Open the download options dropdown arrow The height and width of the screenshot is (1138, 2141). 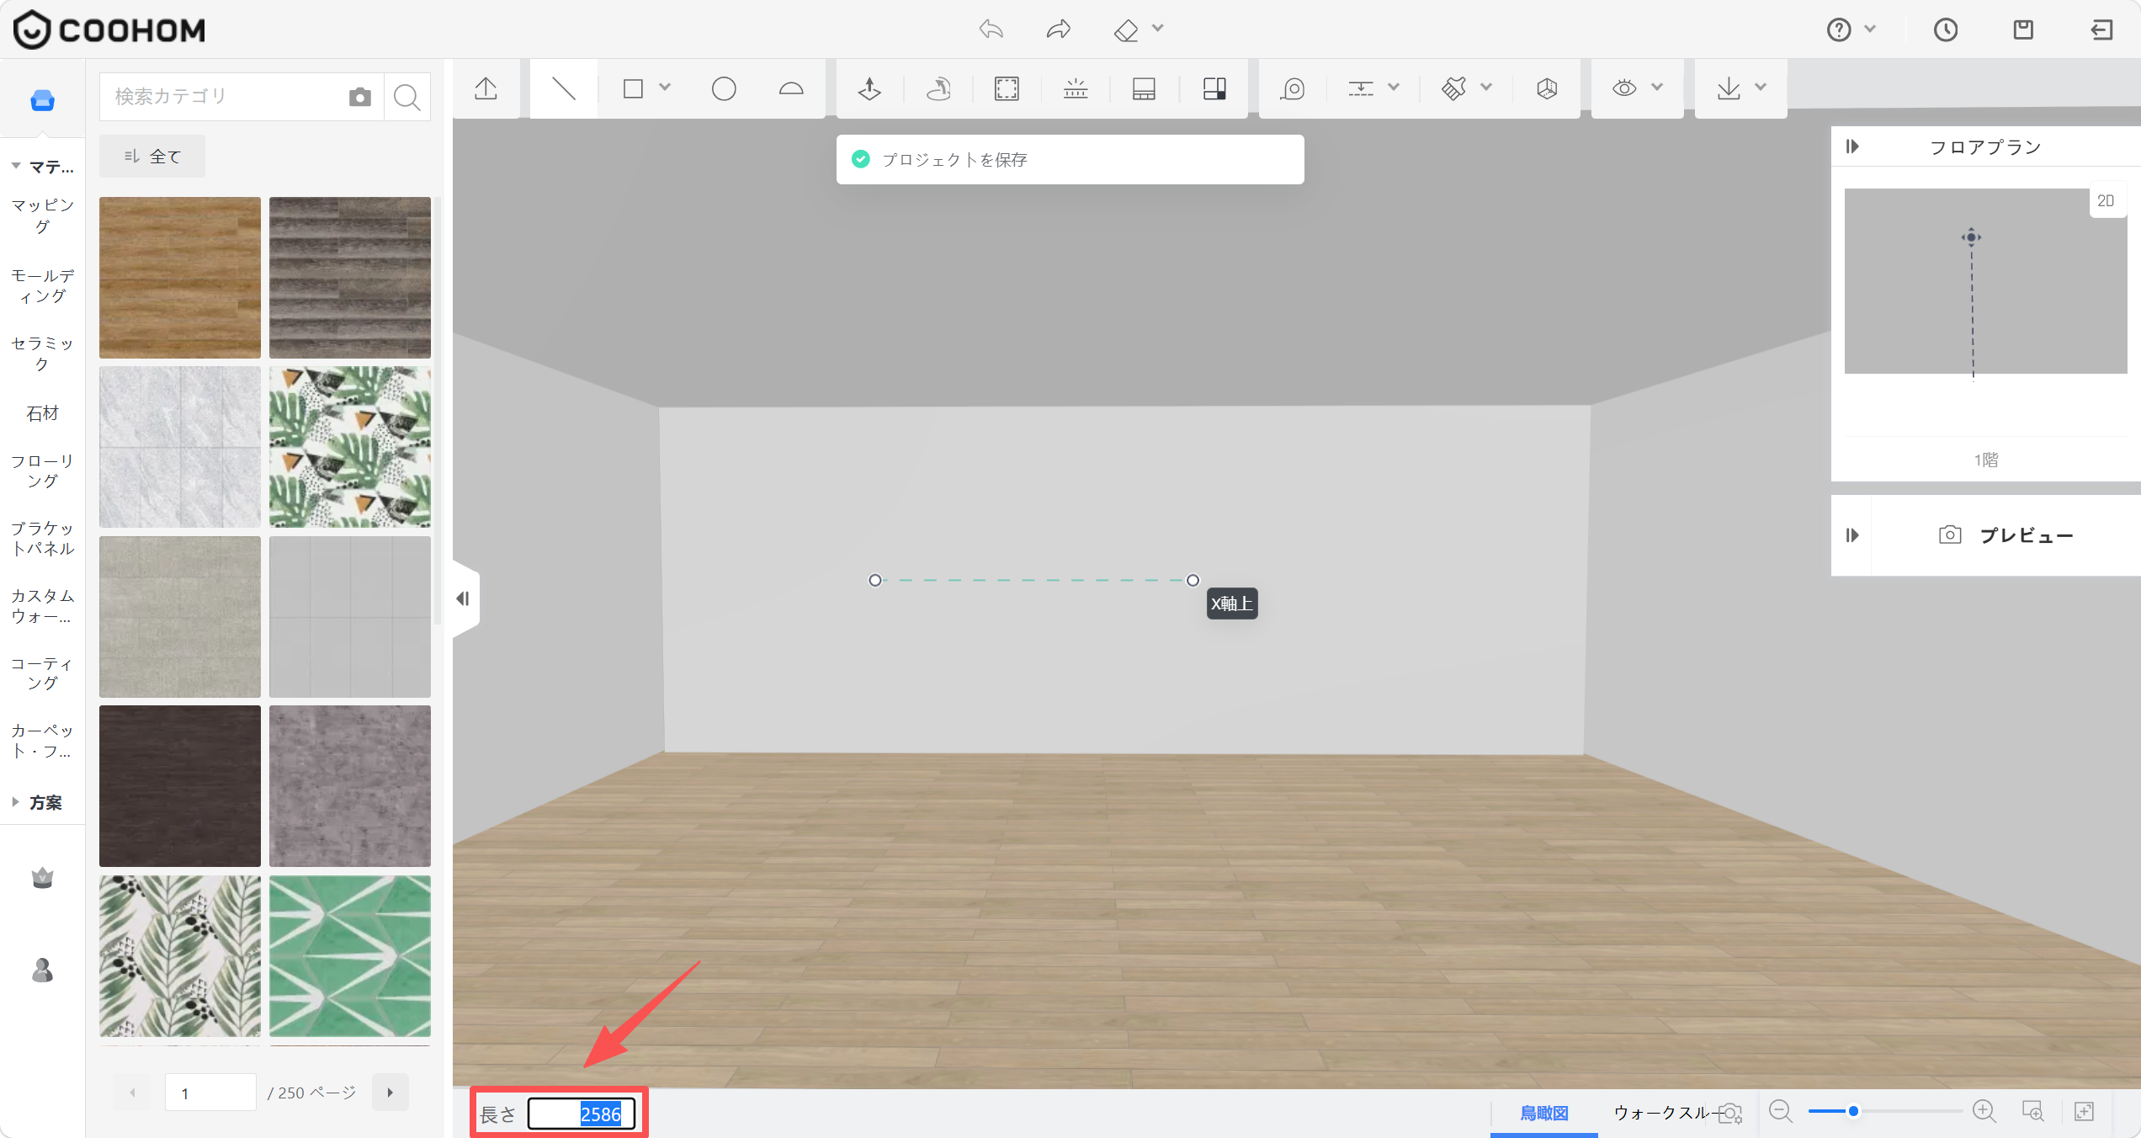pyautogui.click(x=1761, y=87)
